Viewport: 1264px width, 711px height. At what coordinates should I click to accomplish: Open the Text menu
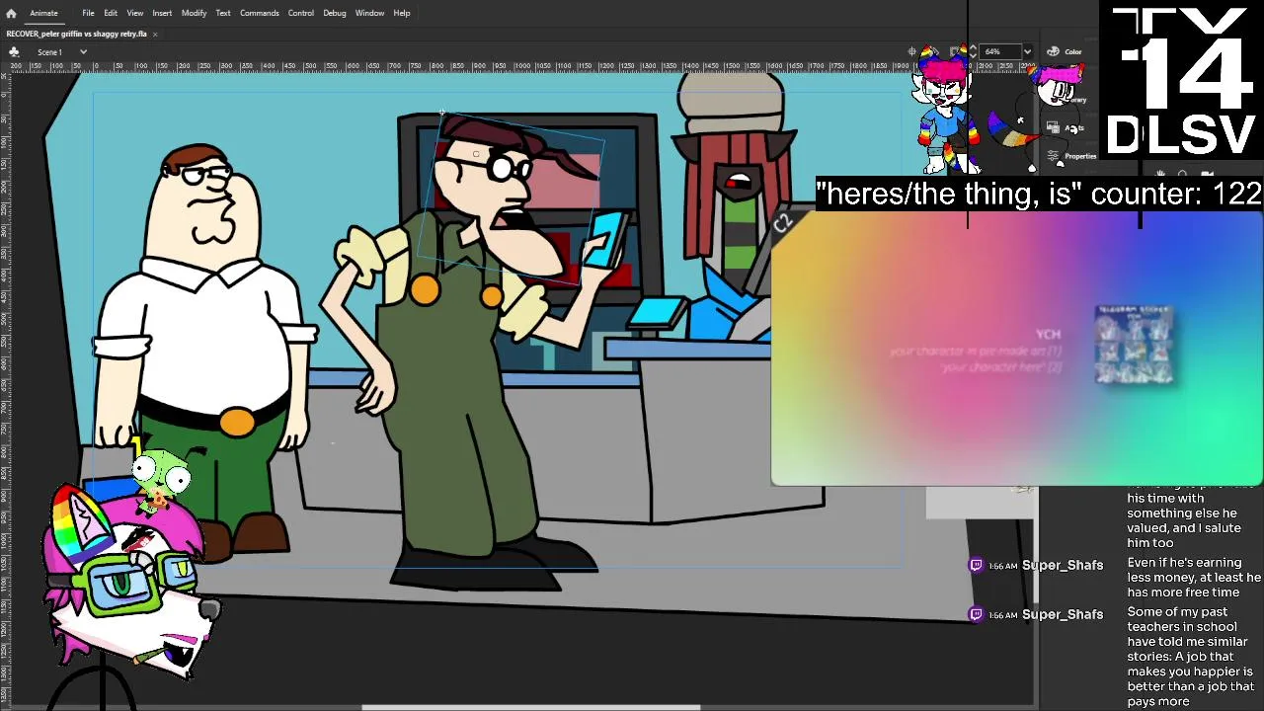point(223,13)
